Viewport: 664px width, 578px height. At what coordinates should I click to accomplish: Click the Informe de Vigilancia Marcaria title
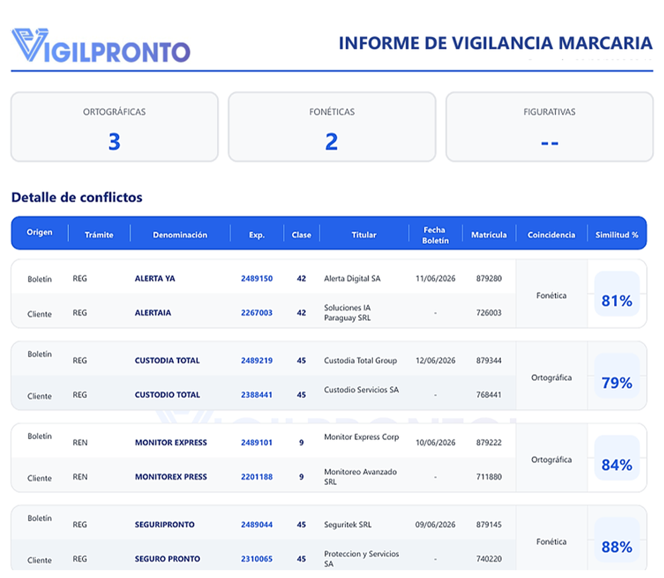[x=495, y=43]
